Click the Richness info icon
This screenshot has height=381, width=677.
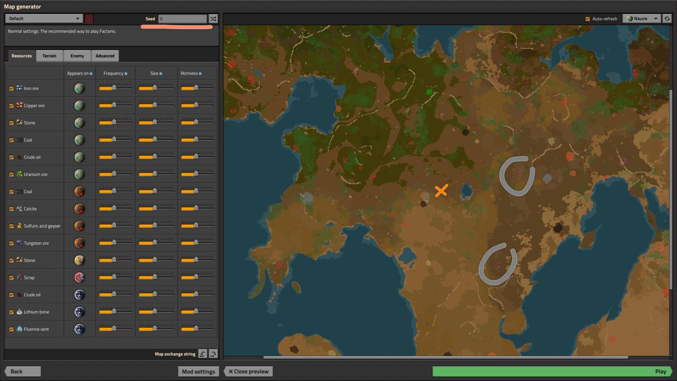pyautogui.click(x=200, y=74)
